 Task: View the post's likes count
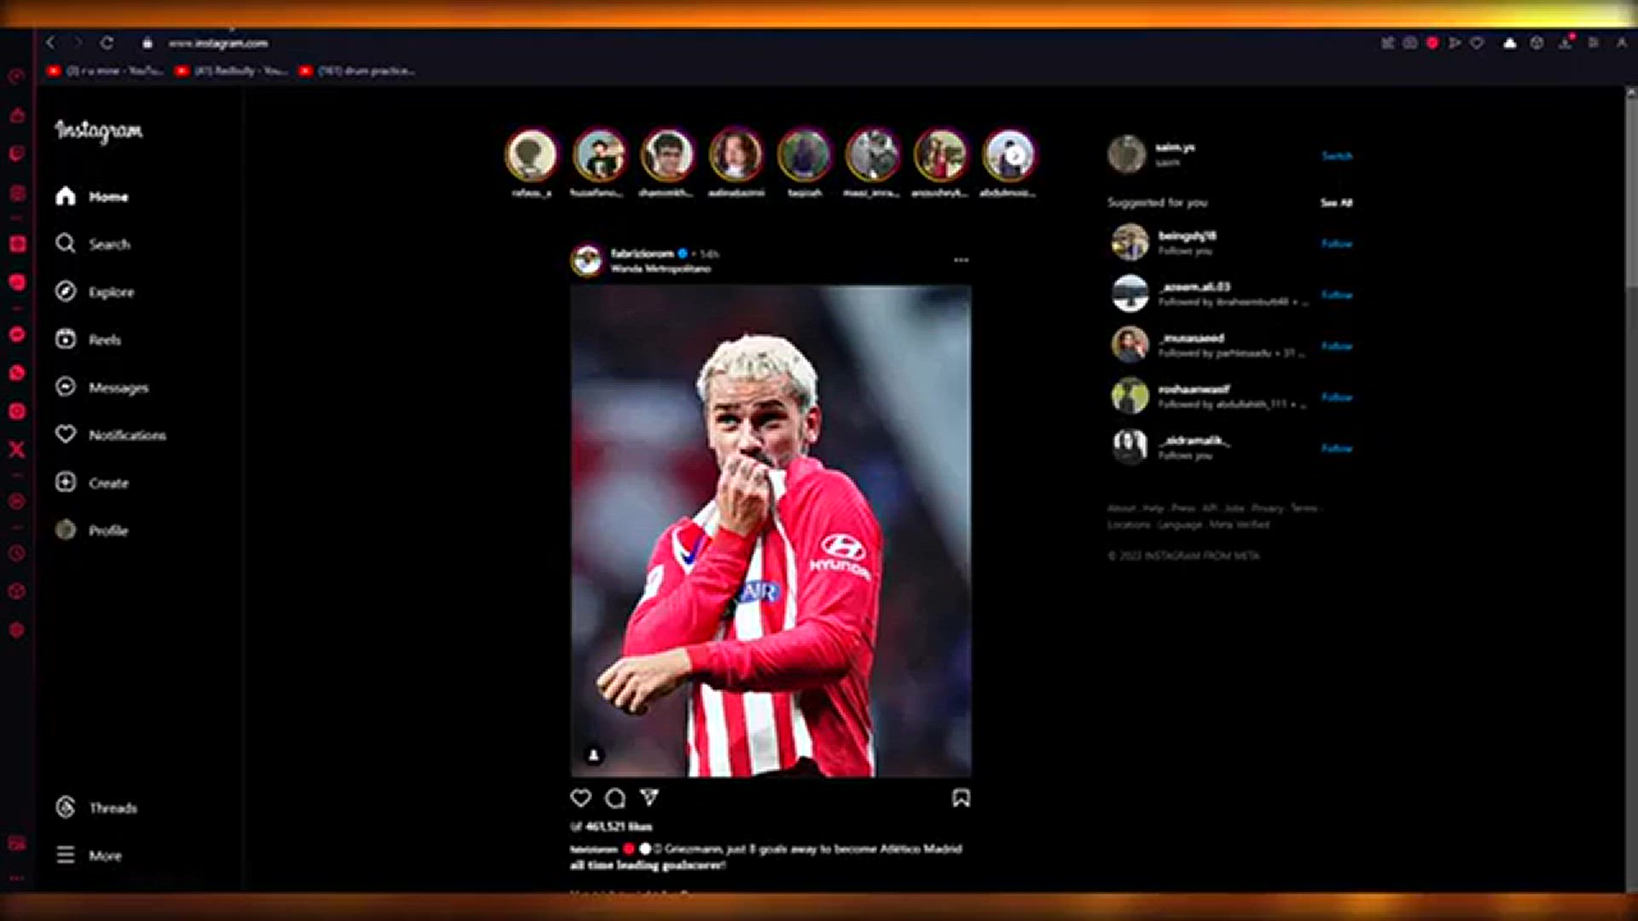(x=619, y=826)
